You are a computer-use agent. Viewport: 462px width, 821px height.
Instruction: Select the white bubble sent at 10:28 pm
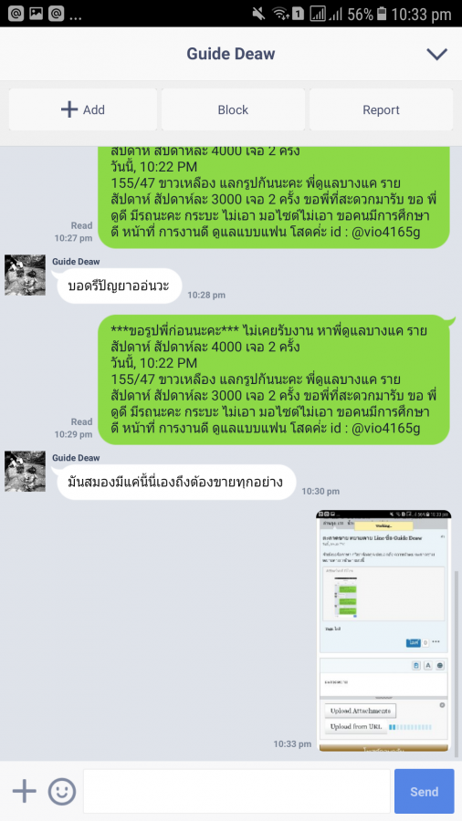pyautogui.click(x=120, y=286)
